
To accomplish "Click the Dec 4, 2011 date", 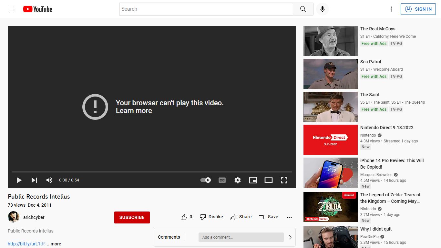I will pos(40,205).
